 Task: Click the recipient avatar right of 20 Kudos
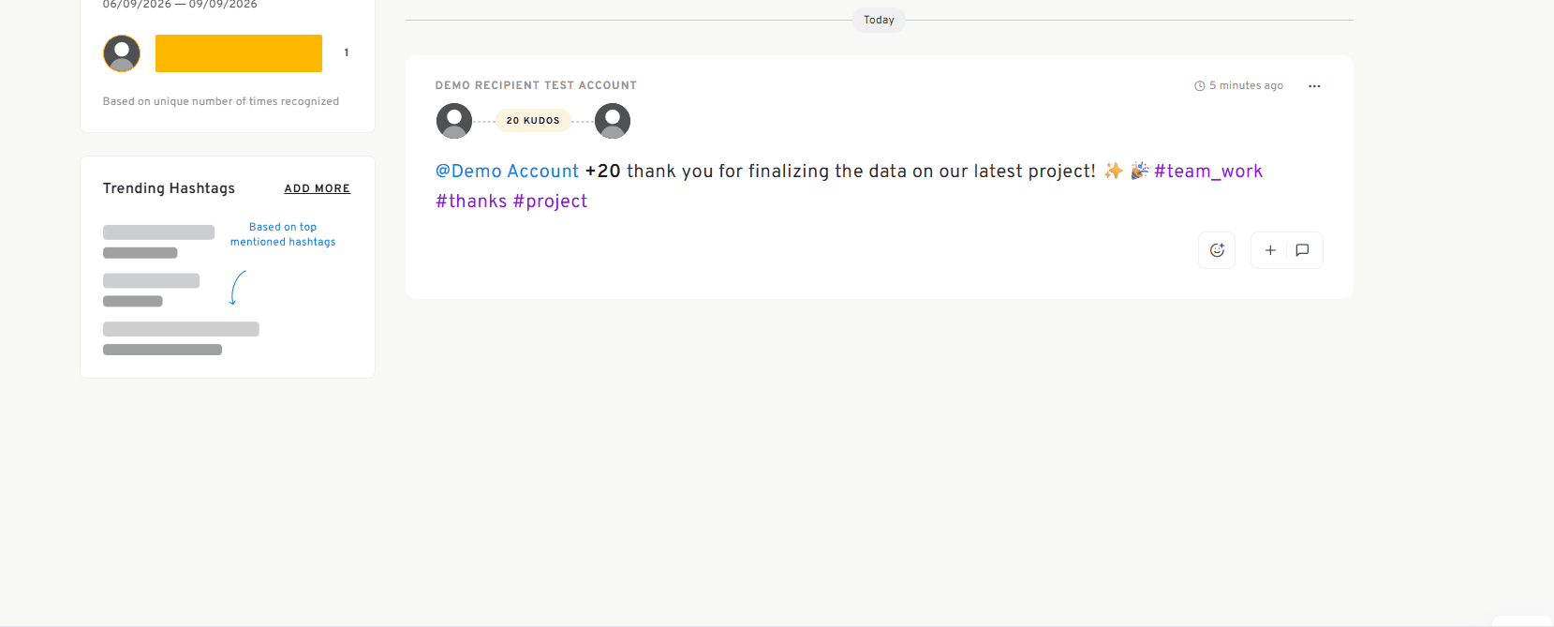point(613,121)
